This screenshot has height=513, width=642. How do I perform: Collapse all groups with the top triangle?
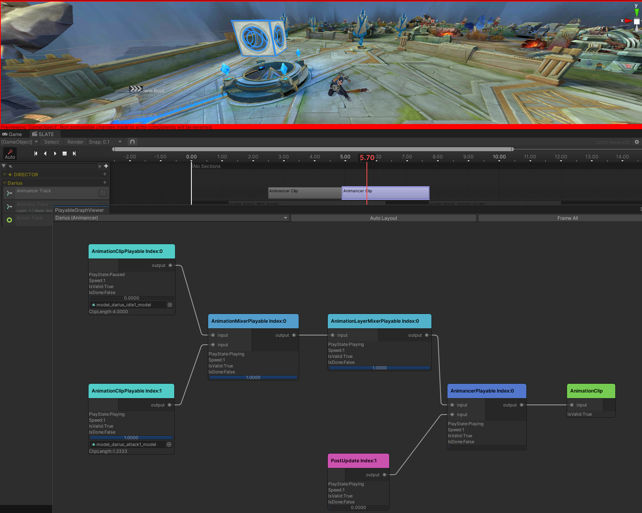tap(4, 166)
